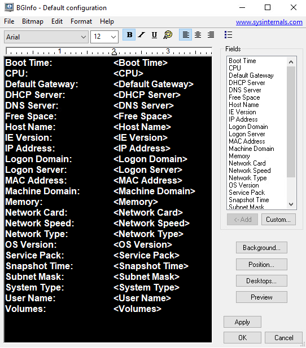This screenshot has width=306, height=348.
Task: Toggle bold formatting button
Action: [129, 35]
